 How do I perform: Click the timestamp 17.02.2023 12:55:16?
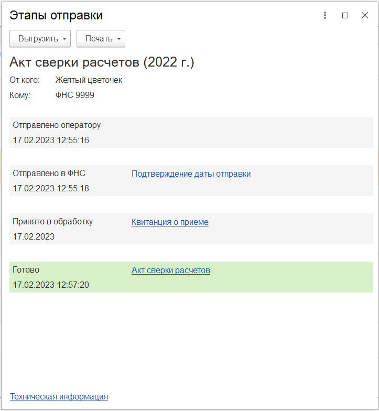(51, 140)
